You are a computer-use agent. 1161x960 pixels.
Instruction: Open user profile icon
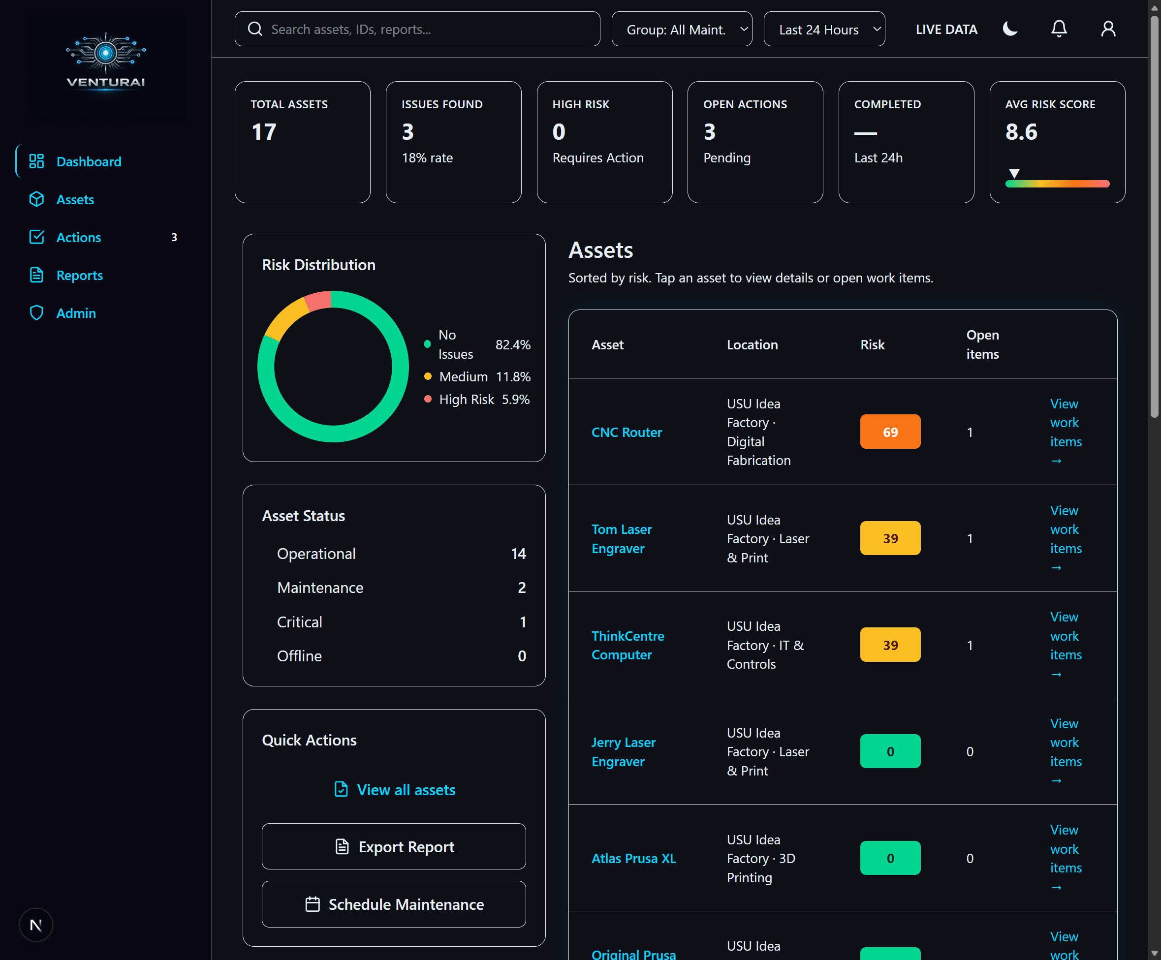click(x=1108, y=29)
